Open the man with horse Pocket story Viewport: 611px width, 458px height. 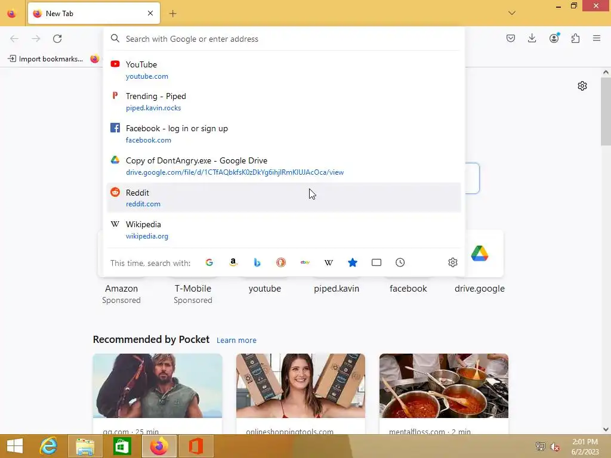coord(158,394)
